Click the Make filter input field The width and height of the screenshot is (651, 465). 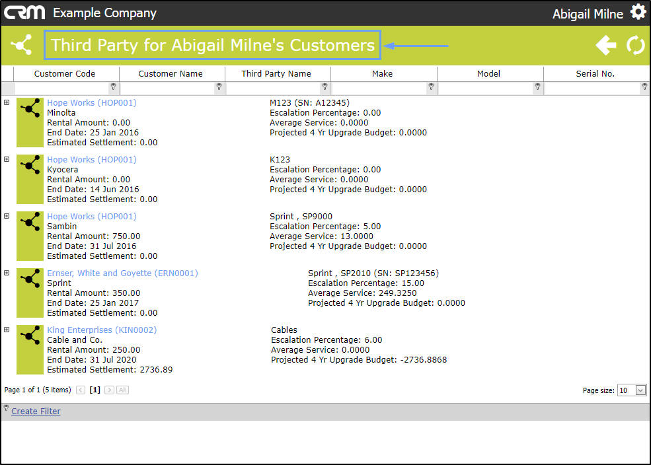(x=380, y=88)
